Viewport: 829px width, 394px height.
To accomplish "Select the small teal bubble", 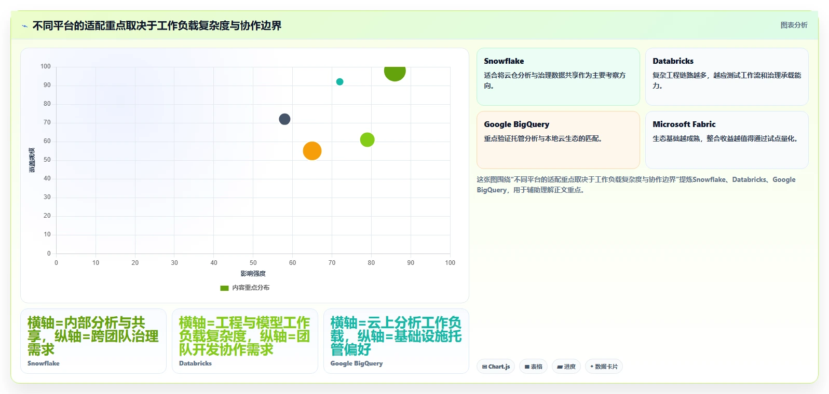I will (x=339, y=82).
